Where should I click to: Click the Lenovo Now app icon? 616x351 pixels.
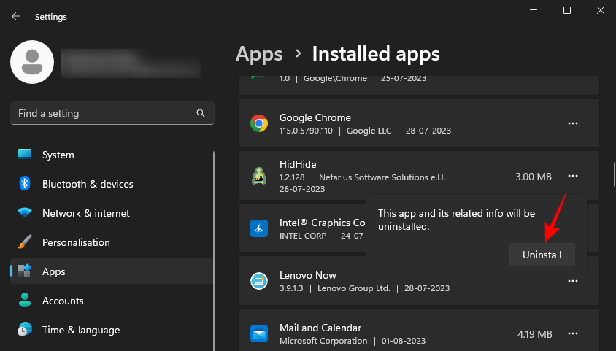point(259,281)
